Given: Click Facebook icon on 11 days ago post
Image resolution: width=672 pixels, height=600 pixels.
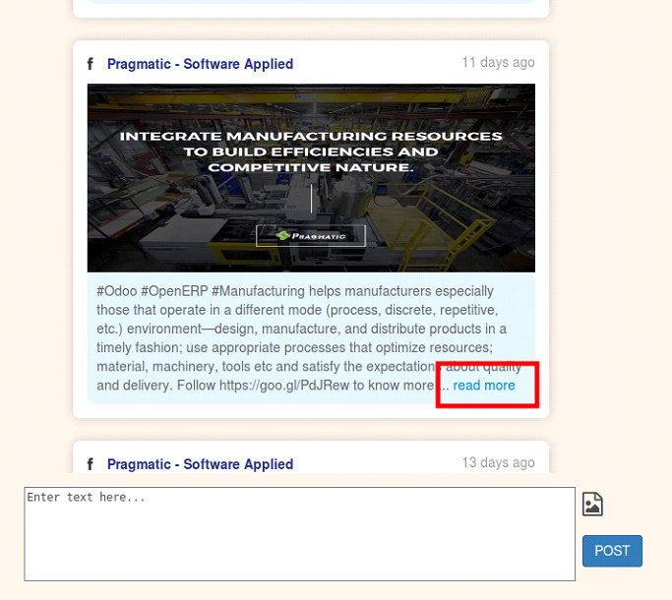Looking at the screenshot, I should point(90,64).
